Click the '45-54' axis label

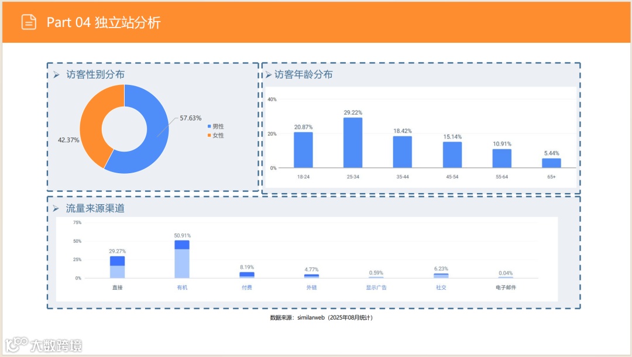pos(452,177)
